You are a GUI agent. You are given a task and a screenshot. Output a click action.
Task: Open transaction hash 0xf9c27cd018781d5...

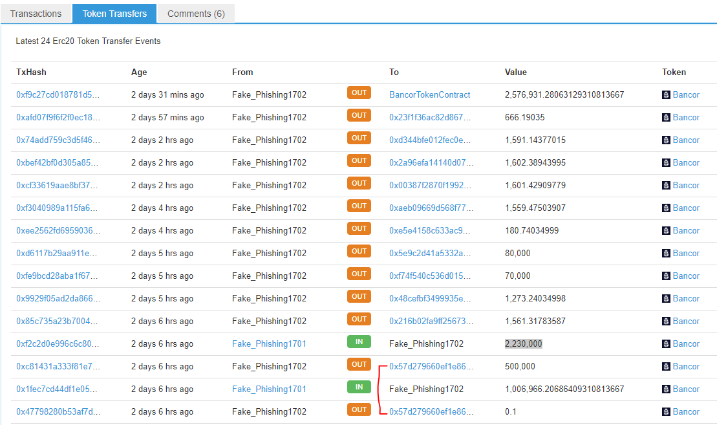point(58,94)
